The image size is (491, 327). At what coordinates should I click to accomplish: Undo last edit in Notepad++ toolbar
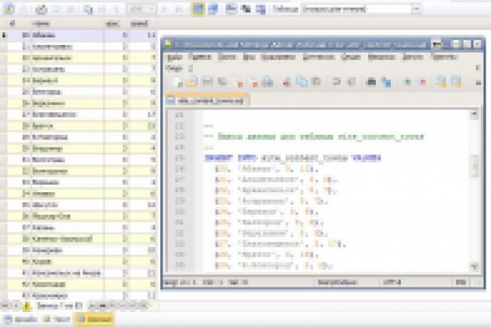click(337, 82)
